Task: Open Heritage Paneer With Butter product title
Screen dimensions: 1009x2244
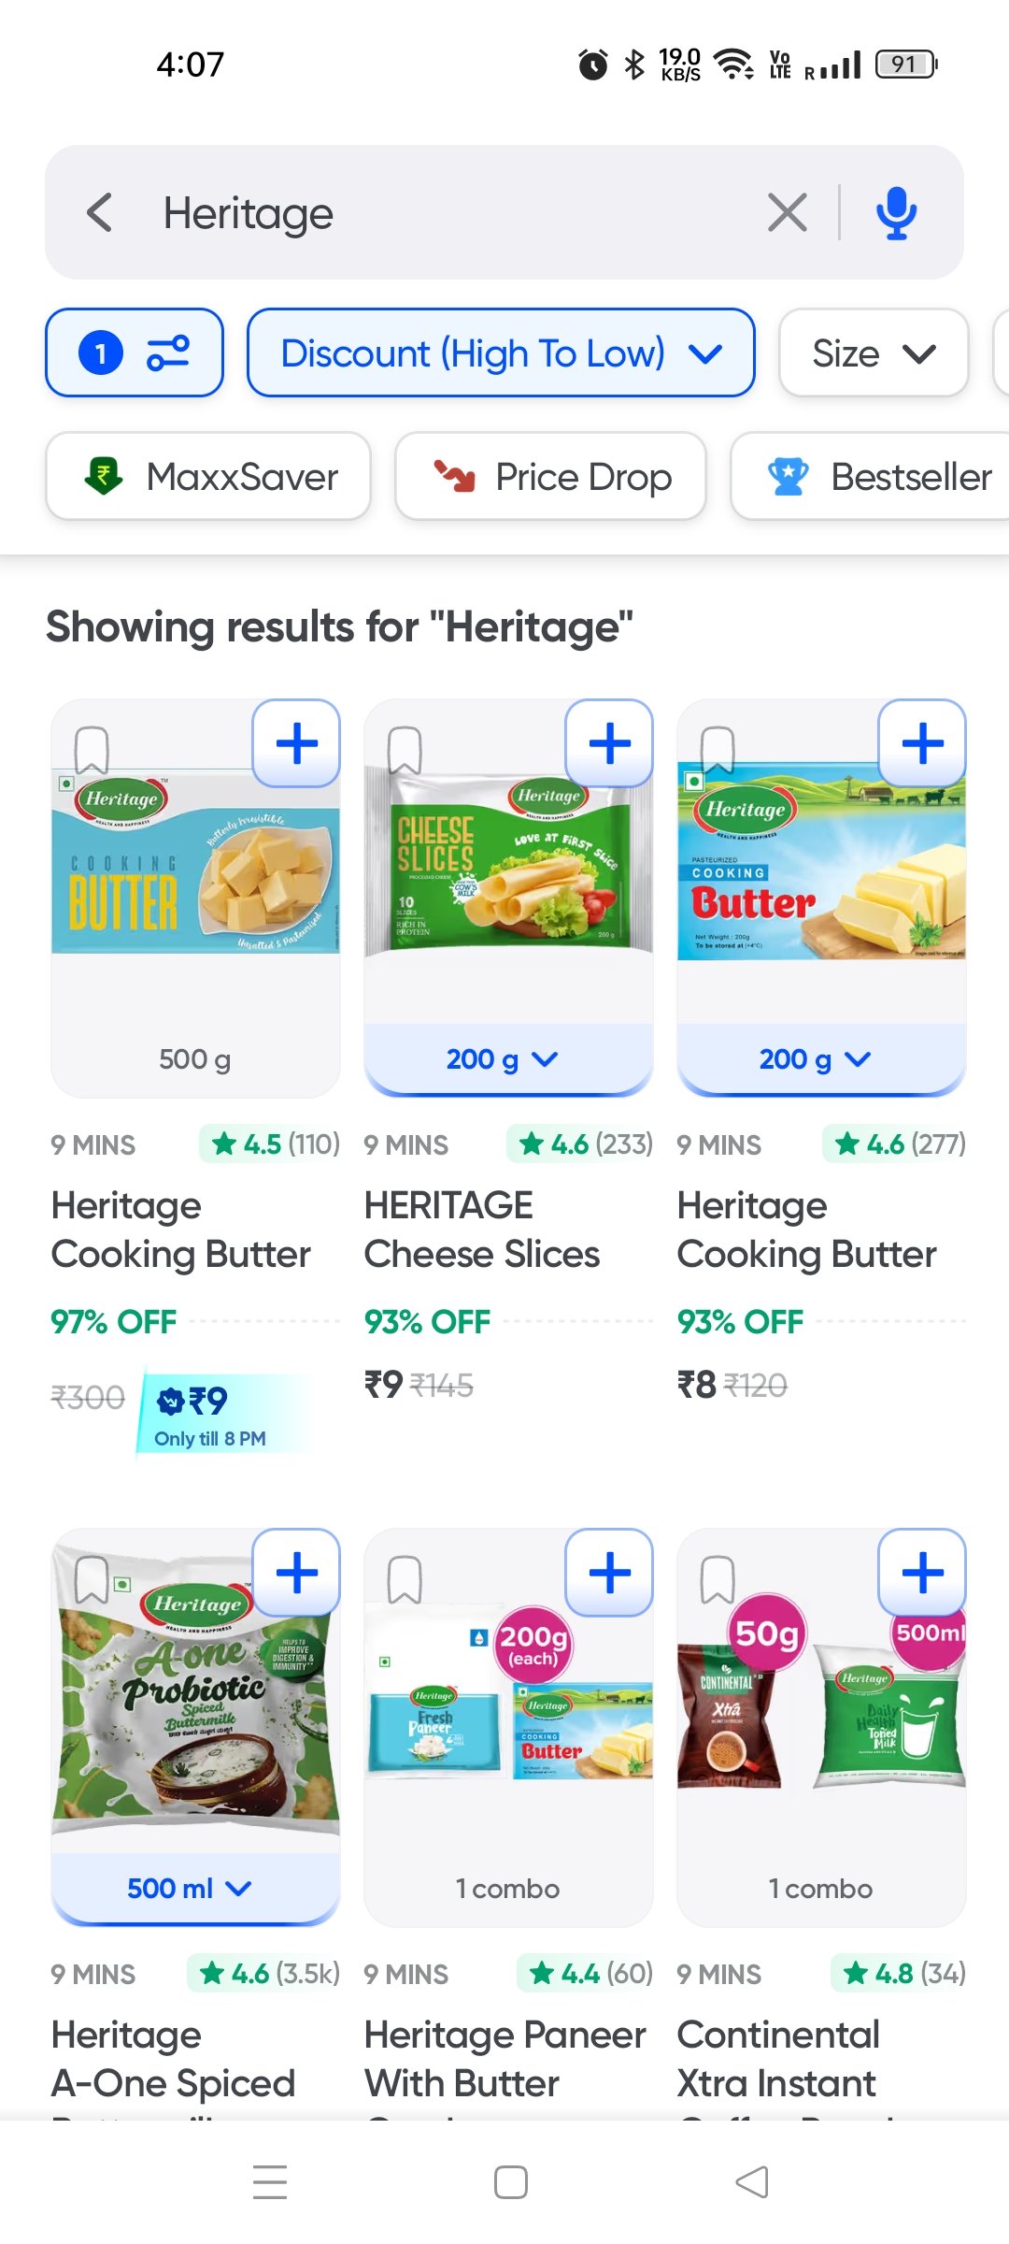Action: coord(504,2058)
